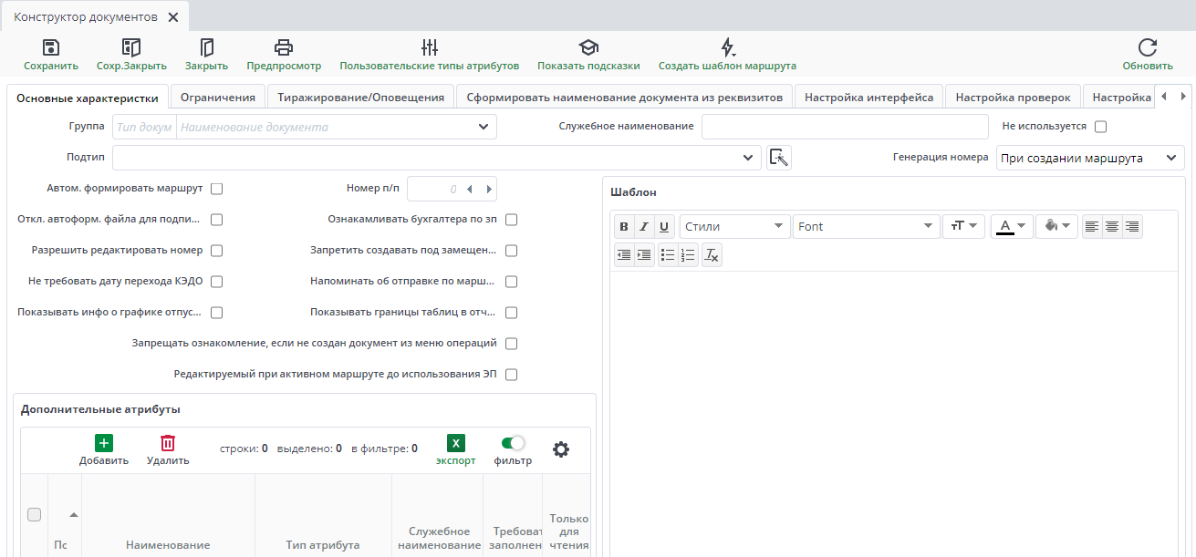Align template text right
The image size is (1196, 557).
[1132, 227]
